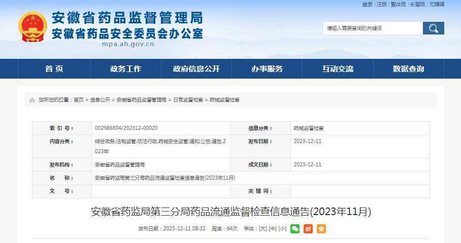Click the article headline title

[231, 212]
